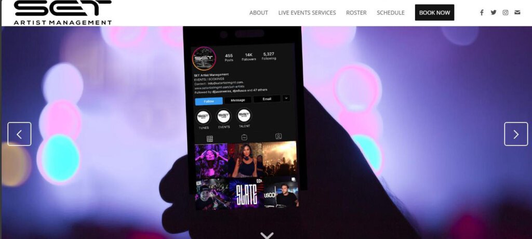This screenshot has width=532, height=239.
Task: Open the SLATE post thumbnail
Action: [247, 193]
